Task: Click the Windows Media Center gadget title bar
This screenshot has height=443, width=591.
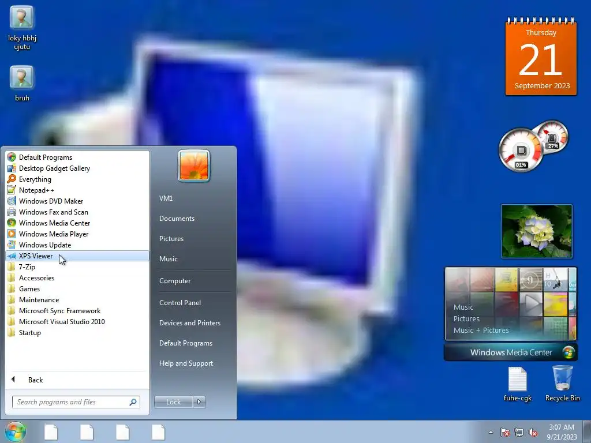Action: point(511,352)
